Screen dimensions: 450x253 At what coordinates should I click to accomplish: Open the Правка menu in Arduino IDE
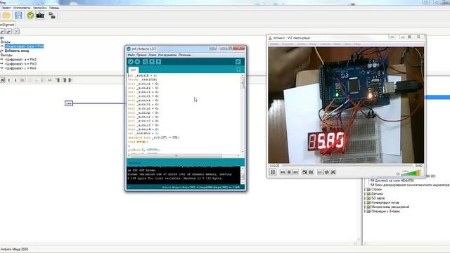[141, 55]
